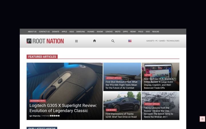Select the Xiaomi menu item
The image size is (206, 129).
(100, 32)
